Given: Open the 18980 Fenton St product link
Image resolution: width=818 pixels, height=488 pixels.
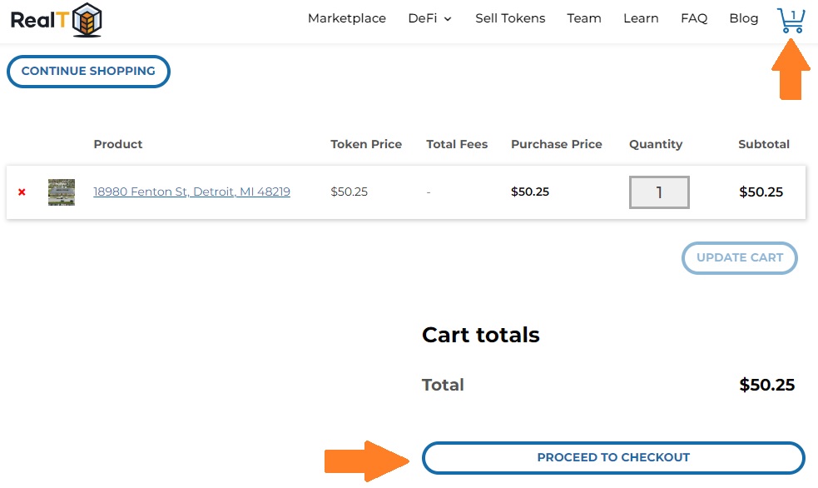Looking at the screenshot, I should point(191,192).
